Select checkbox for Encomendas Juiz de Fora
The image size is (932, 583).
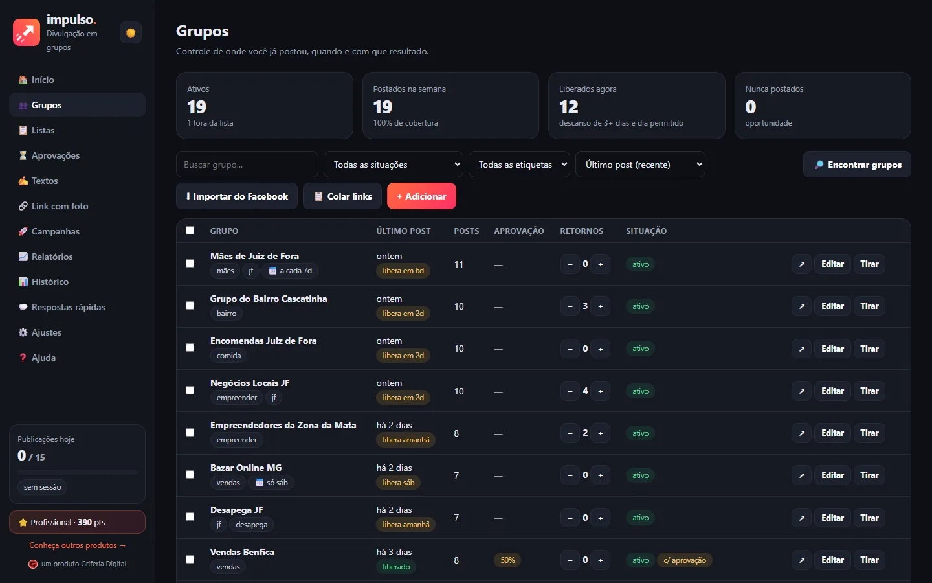click(x=190, y=347)
